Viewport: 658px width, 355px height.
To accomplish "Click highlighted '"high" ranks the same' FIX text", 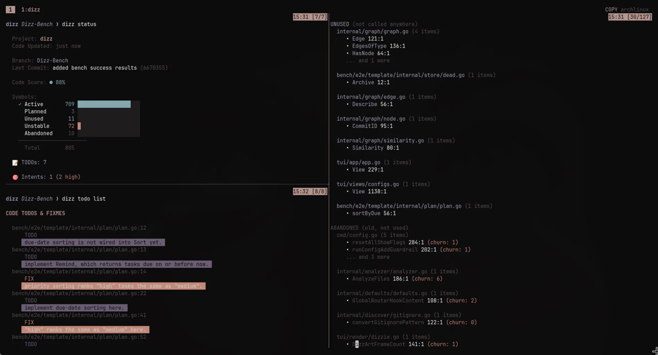I will coord(85,330).
